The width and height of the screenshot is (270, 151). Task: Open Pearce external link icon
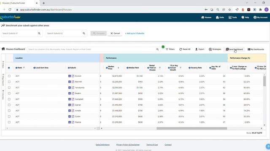click(x=73, y=122)
